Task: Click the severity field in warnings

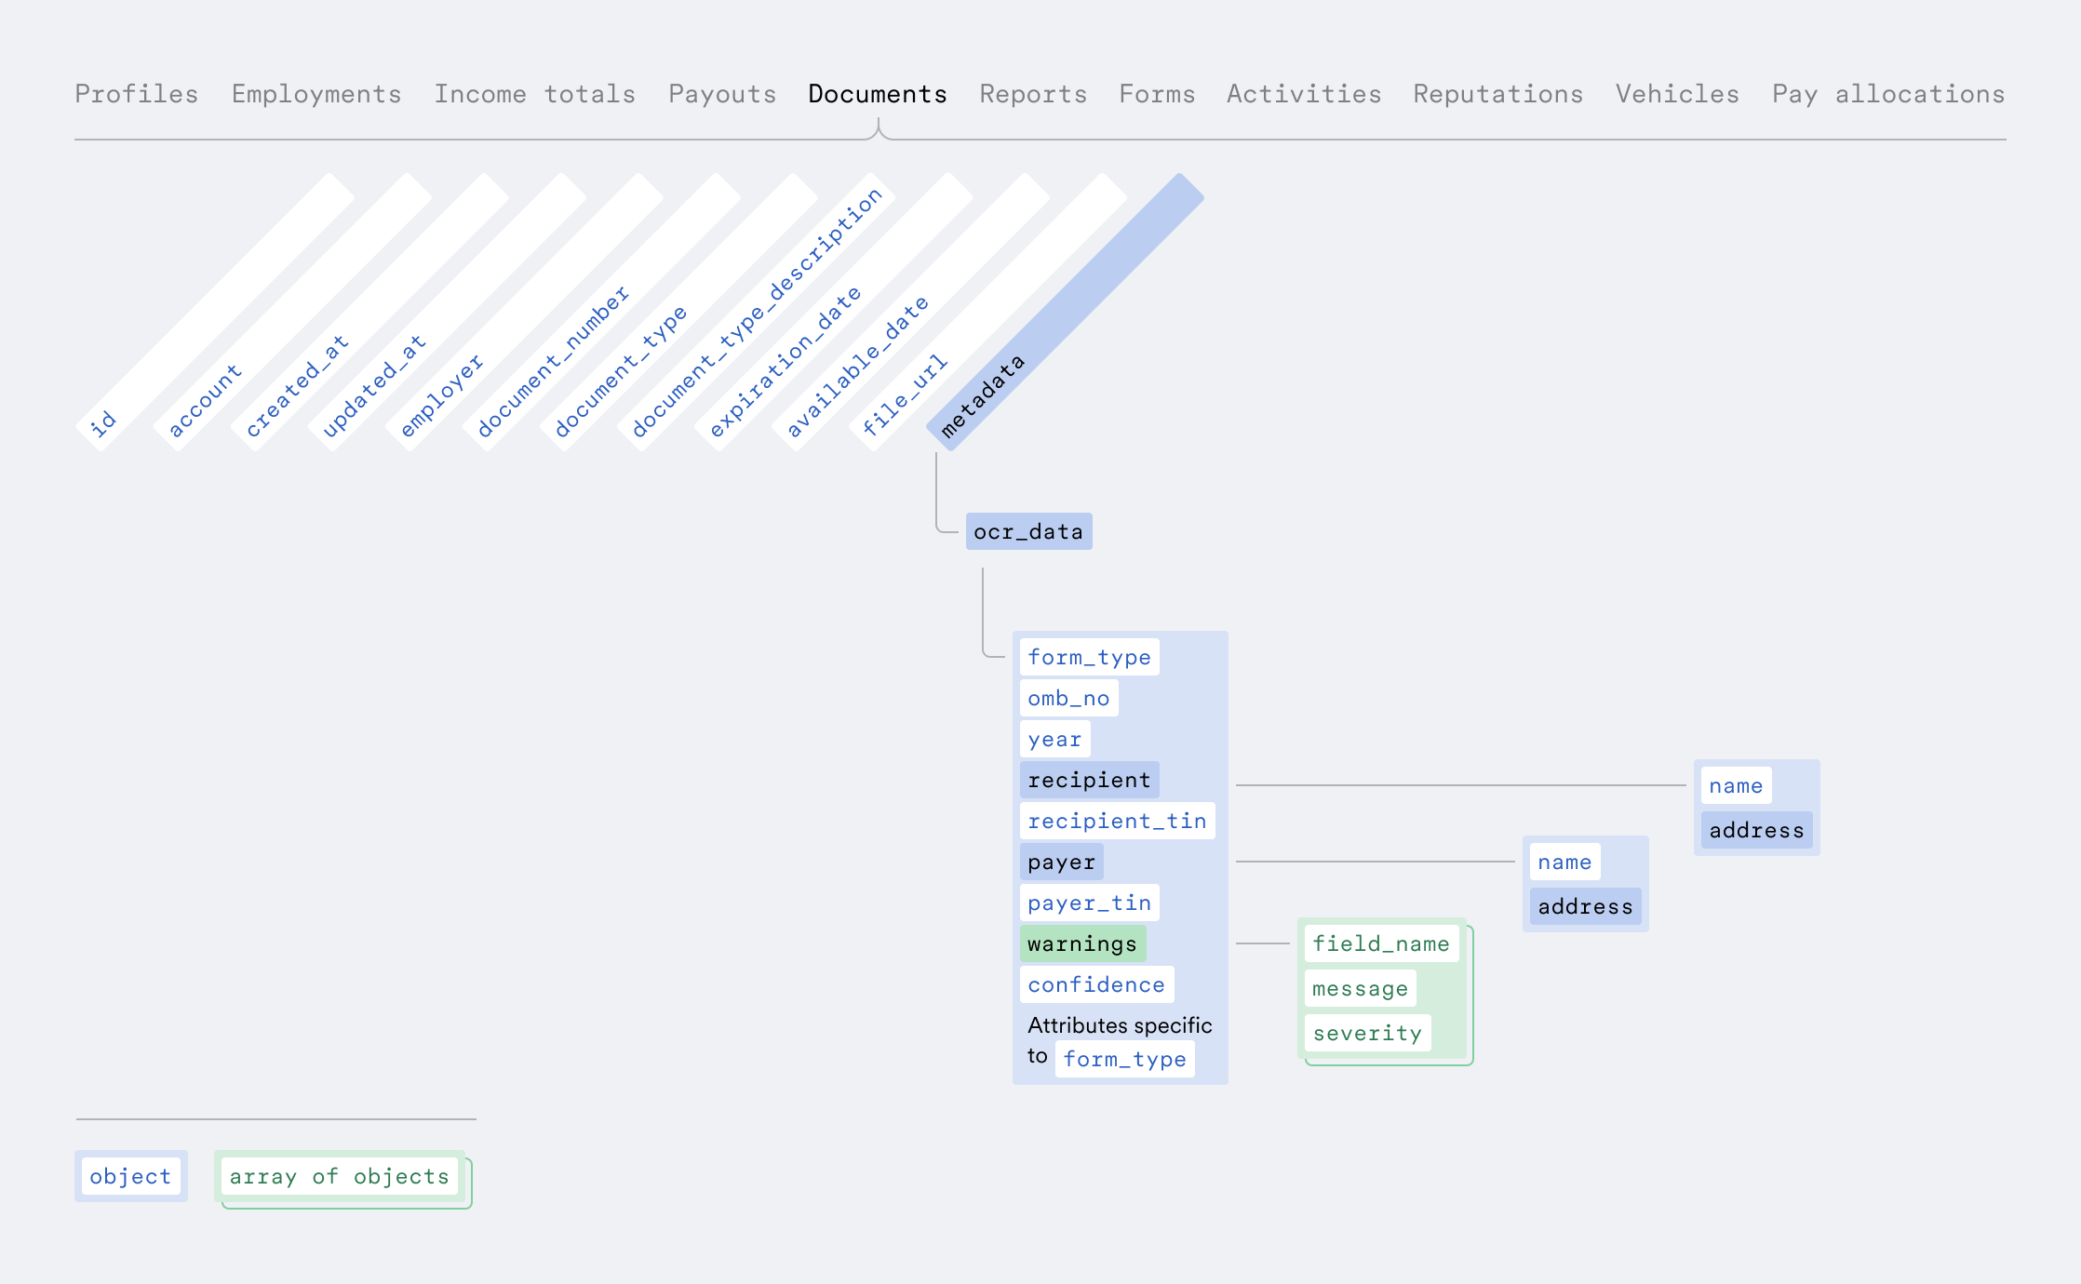Action: pos(1366,1033)
